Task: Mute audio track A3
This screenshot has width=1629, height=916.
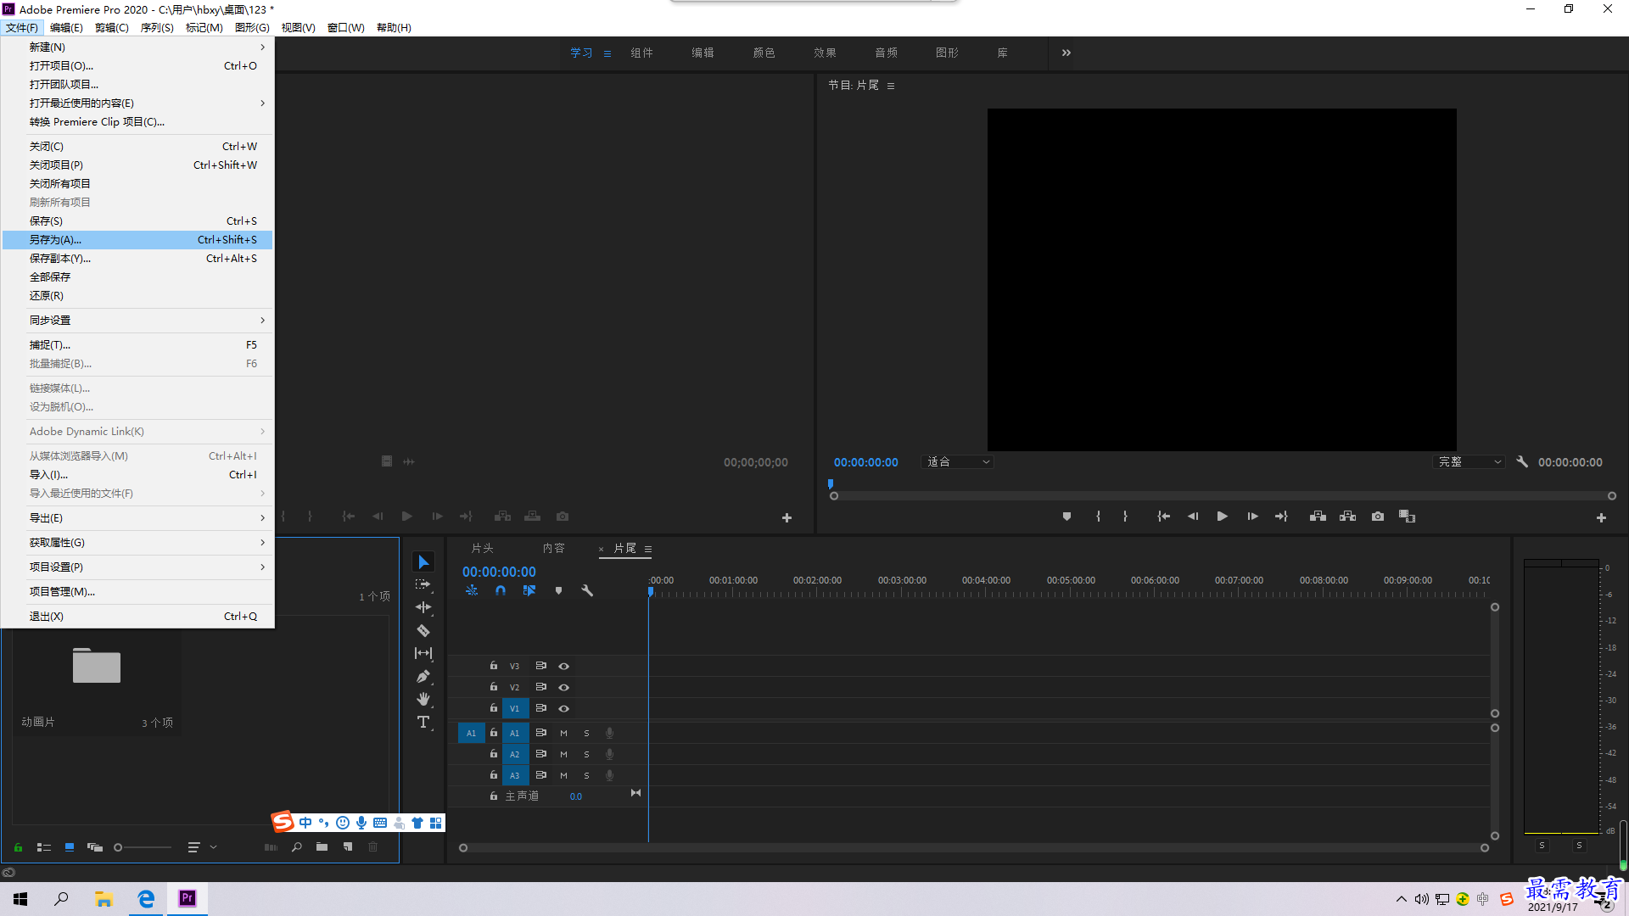Action: 563,775
